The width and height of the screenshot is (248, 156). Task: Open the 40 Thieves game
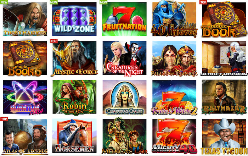tap(174, 19)
